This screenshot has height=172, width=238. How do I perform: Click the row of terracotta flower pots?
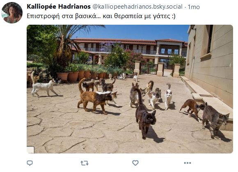(x=81, y=75)
